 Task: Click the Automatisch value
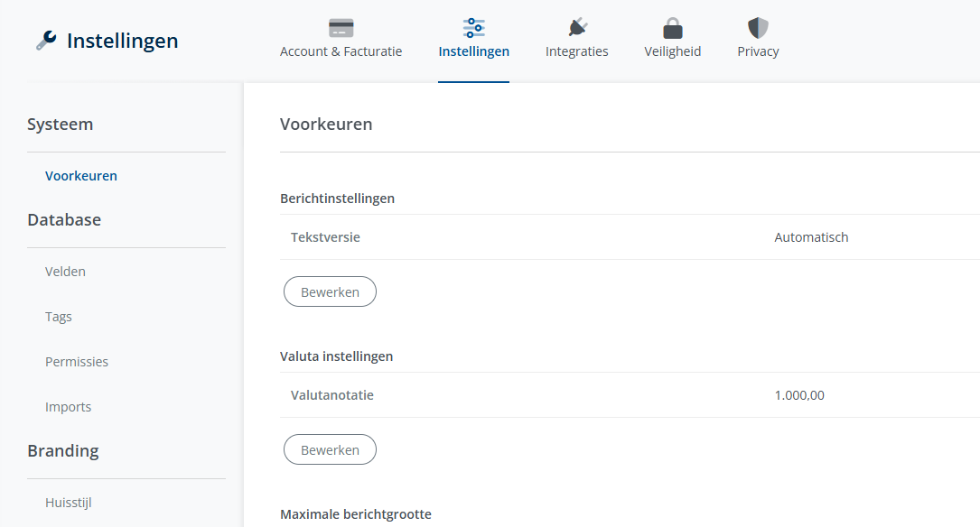click(x=811, y=237)
